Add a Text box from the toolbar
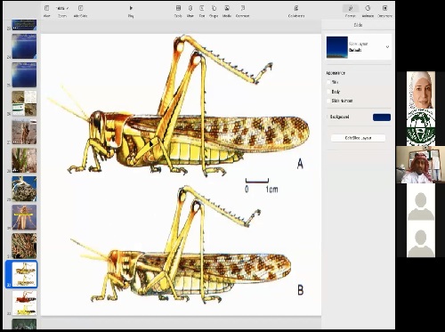Screen dimensions: 445x332 [202, 11]
